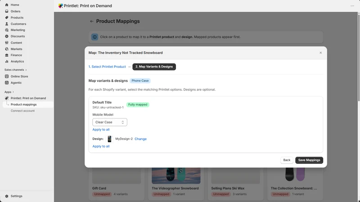This screenshot has height=202, width=360.
Task: Click the Printlet app icon in sidebar
Action: [x=7, y=98]
